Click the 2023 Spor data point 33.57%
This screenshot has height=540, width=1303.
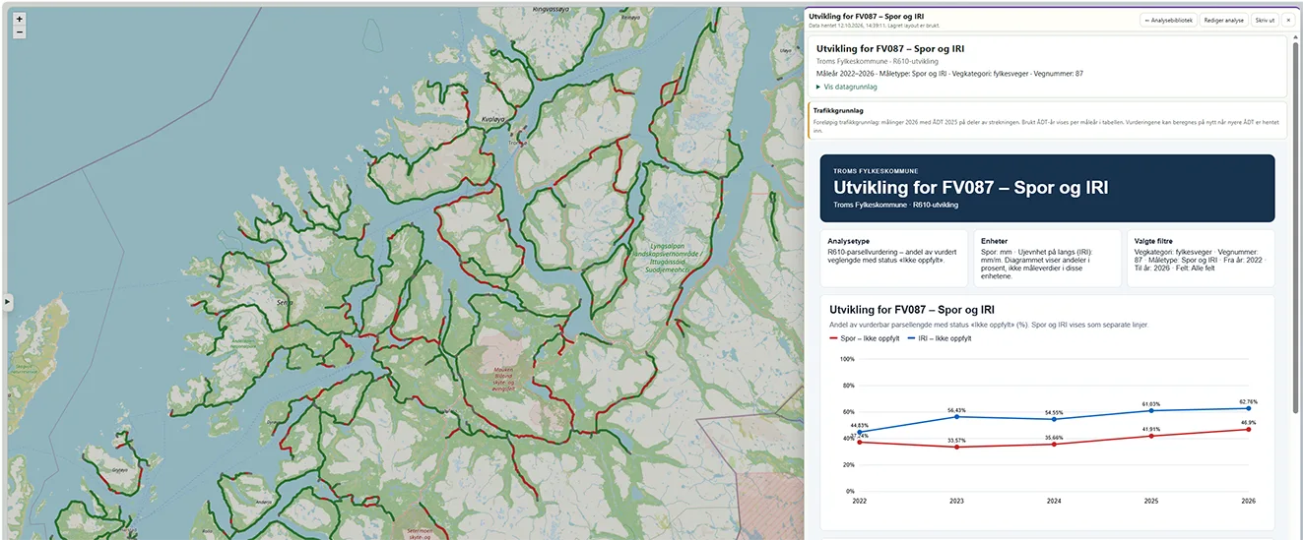coord(956,447)
